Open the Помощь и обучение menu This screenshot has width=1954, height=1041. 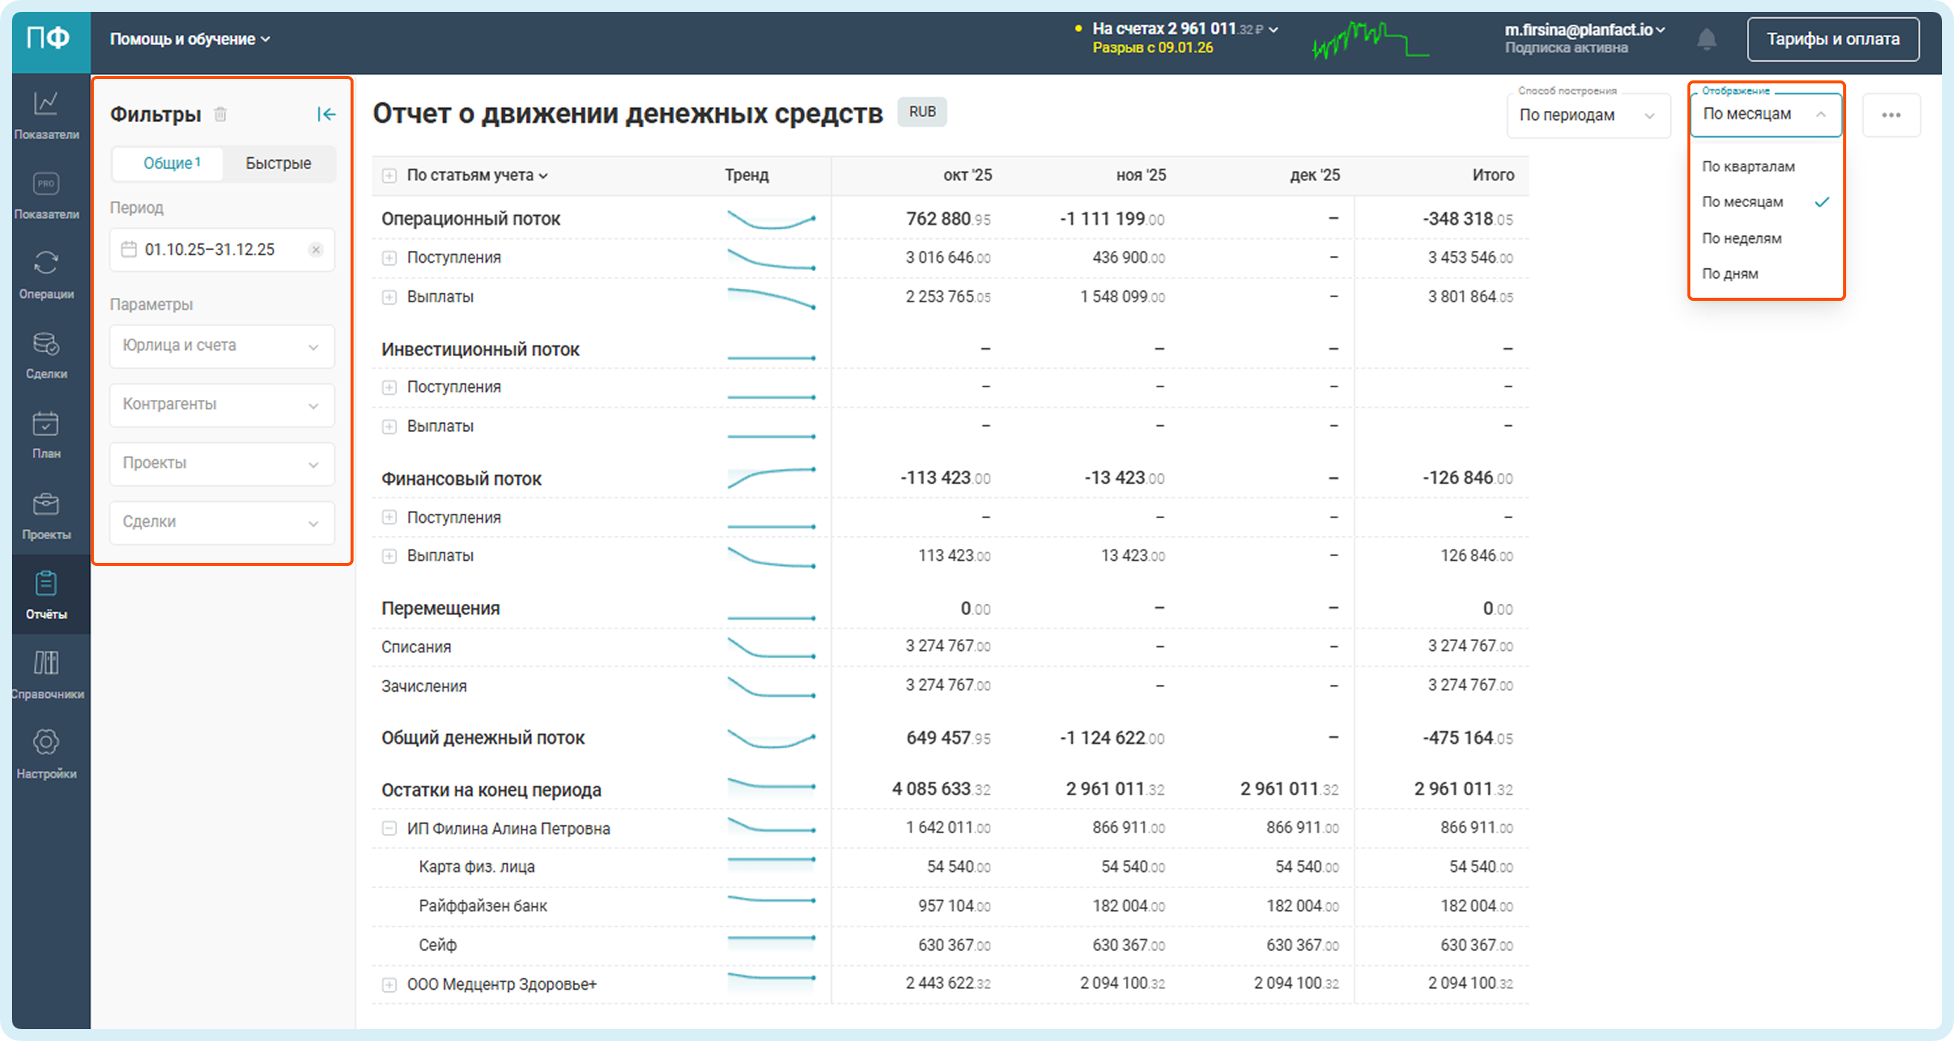coord(190,39)
